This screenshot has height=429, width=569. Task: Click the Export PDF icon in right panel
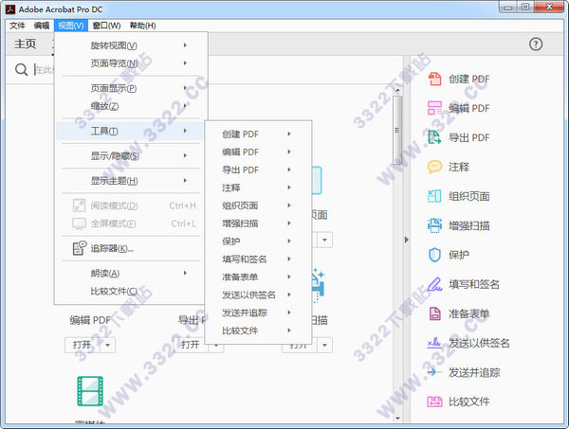coord(434,137)
